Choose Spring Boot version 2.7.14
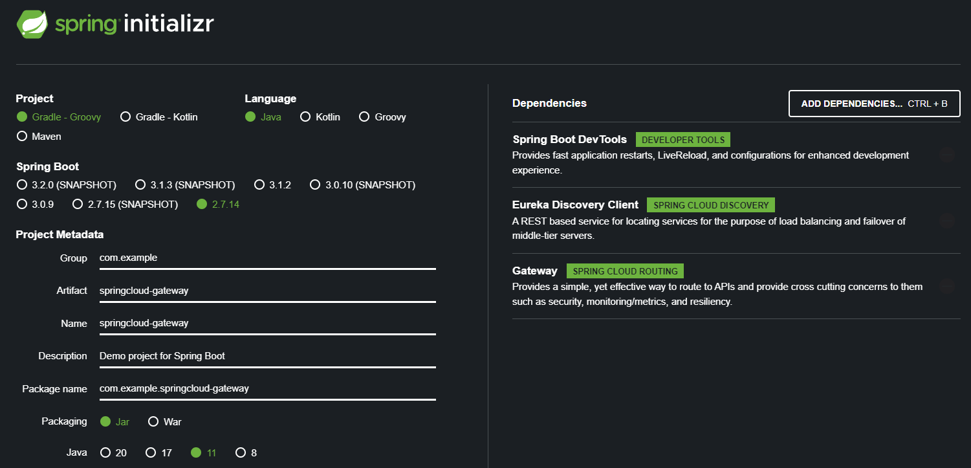971x468 pixels. [x=218, y=205]
